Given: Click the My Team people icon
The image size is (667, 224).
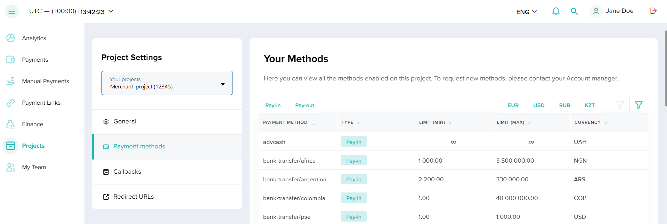Looking at the screenshot, I should point(10,167).
